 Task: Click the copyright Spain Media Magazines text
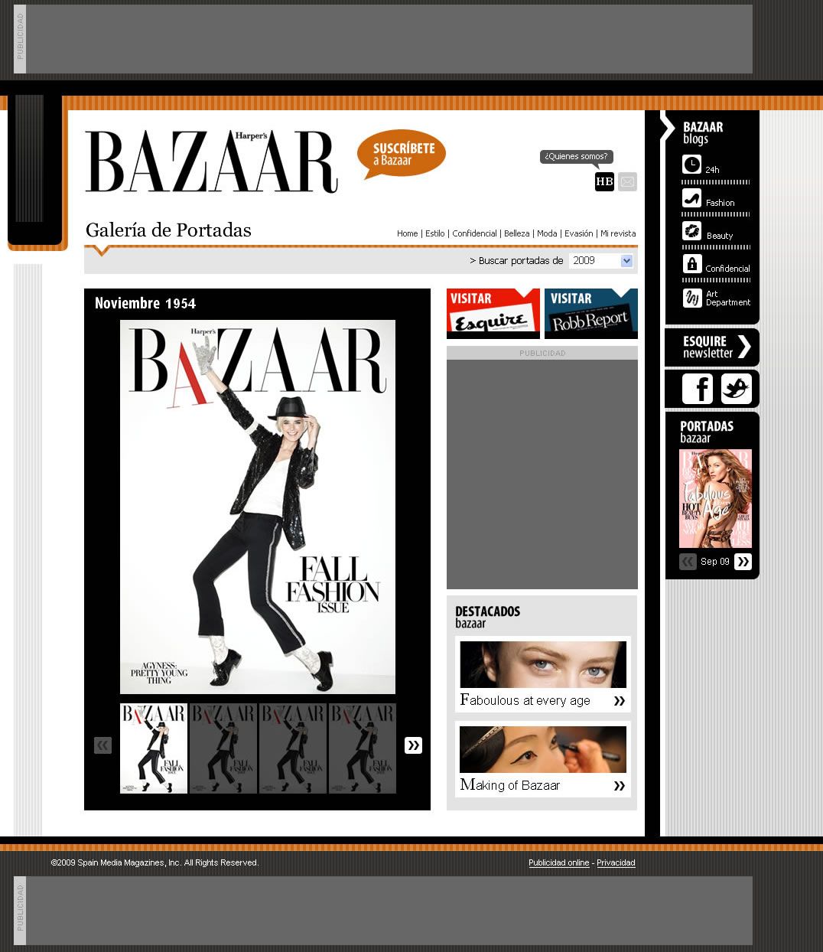155,862
